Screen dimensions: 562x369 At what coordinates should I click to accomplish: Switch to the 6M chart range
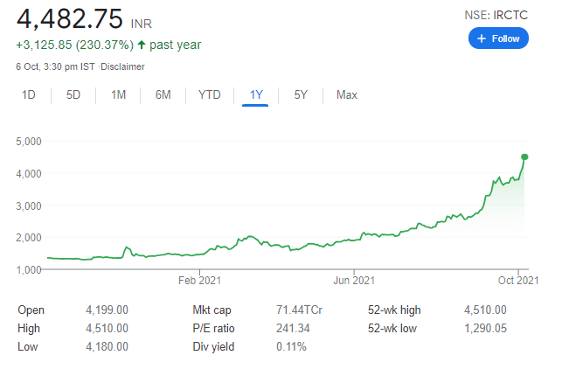point(163,95)
